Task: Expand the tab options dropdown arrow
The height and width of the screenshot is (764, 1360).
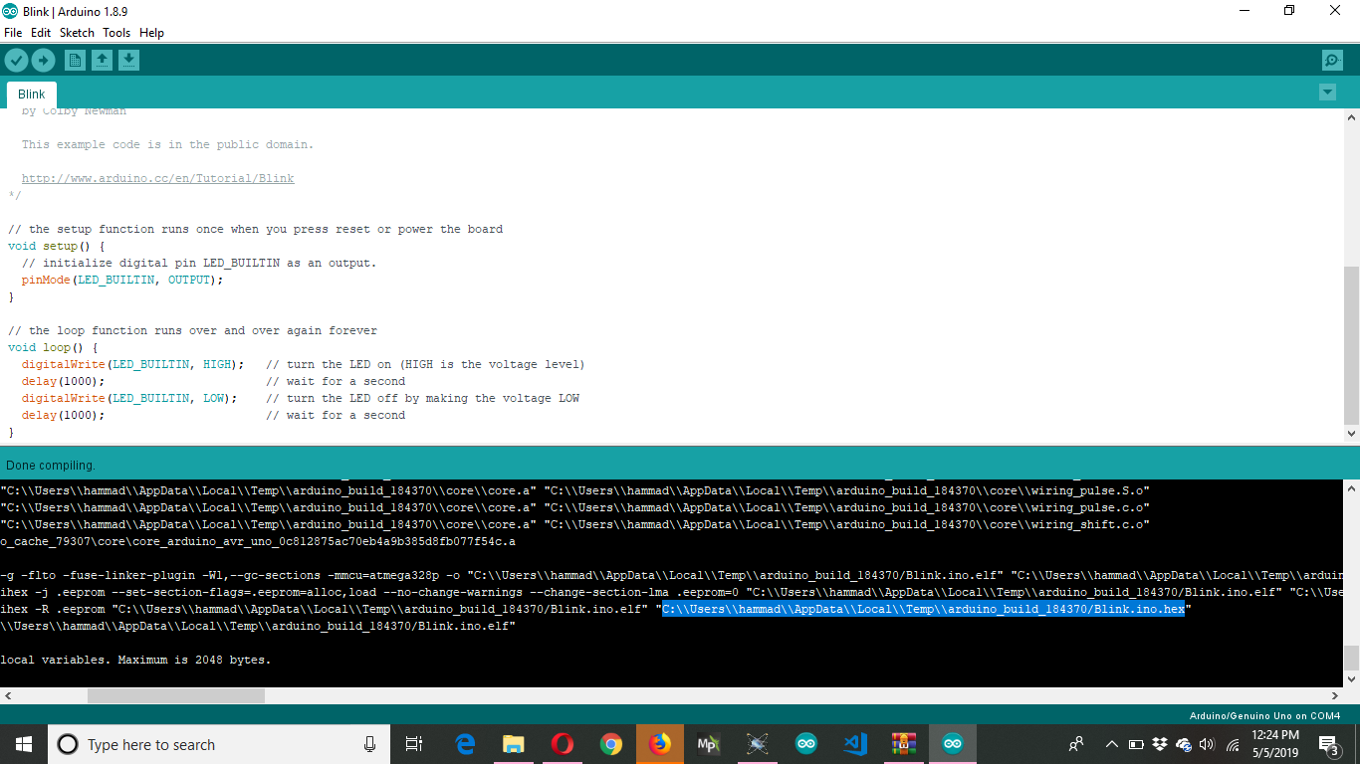Action: 1327,93
